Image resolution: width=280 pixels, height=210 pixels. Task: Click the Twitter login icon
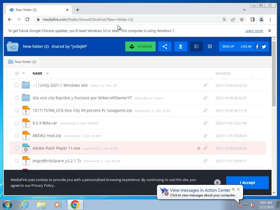264,46
